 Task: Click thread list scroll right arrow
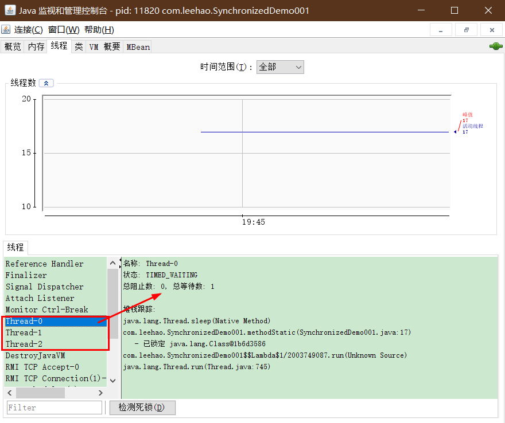tap(100, 393)
